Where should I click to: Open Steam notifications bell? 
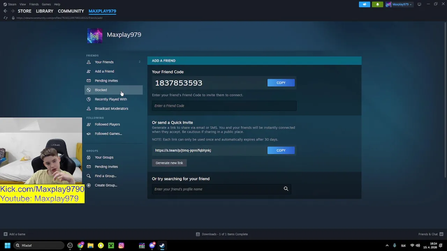tap(378, 4)
